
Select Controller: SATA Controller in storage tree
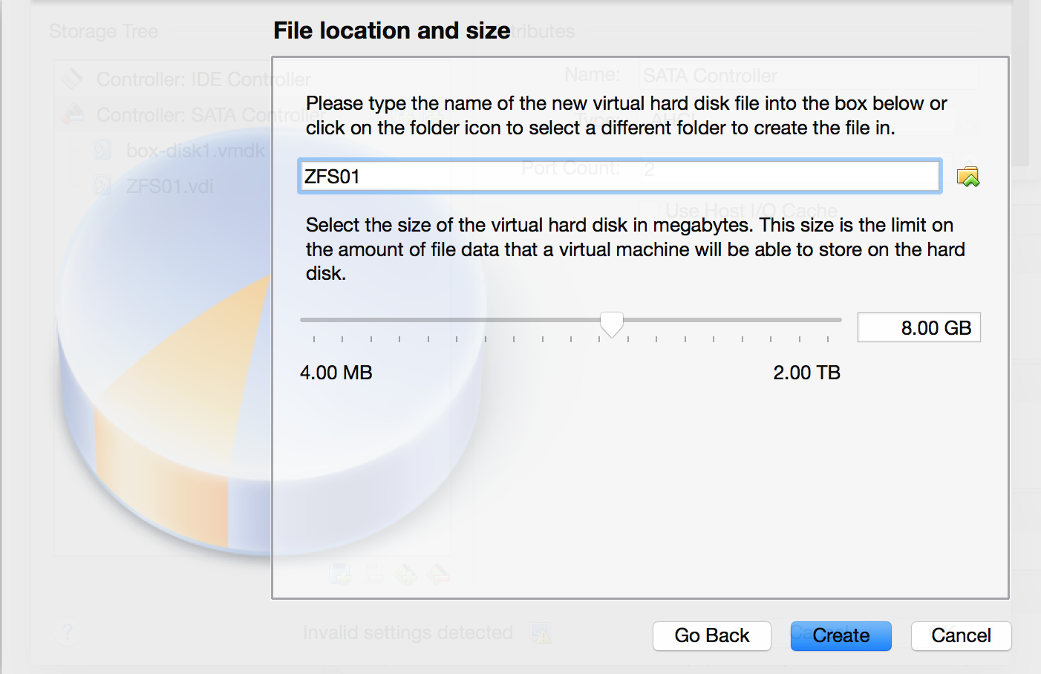200,115
